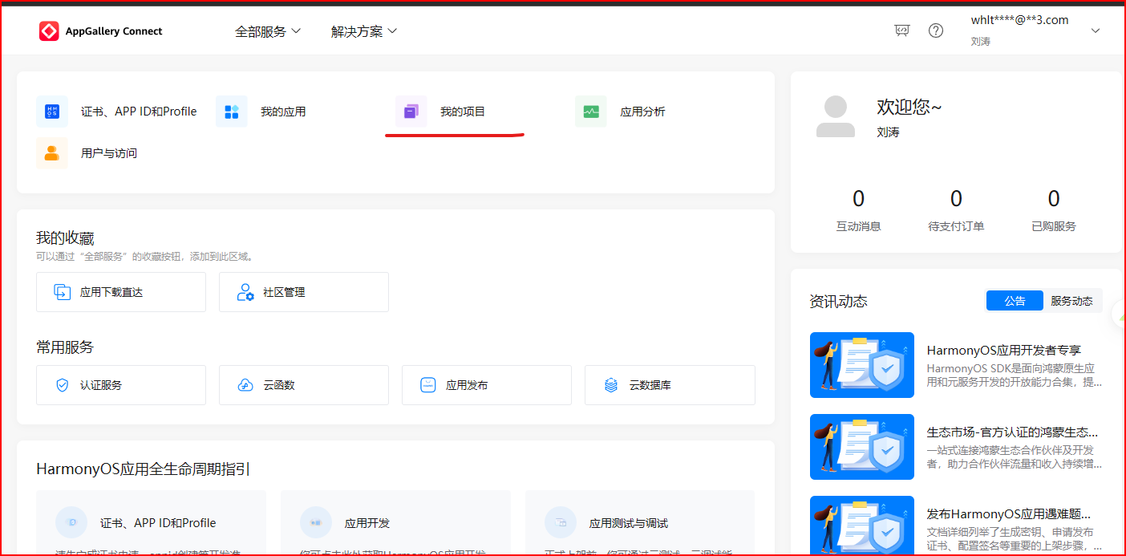
Task: Open the 应用测试与调试 lifecycle card title
Action: 629,523
